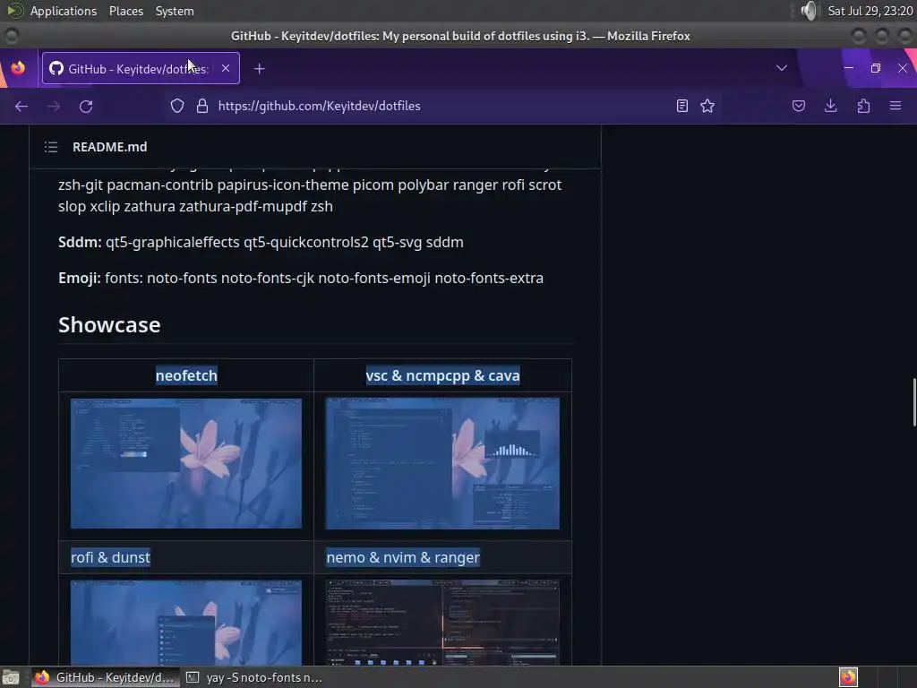917x688 pixels.
Task: Click the Firefox icon at bottom-right panel
Action: [x=848, y=677]
